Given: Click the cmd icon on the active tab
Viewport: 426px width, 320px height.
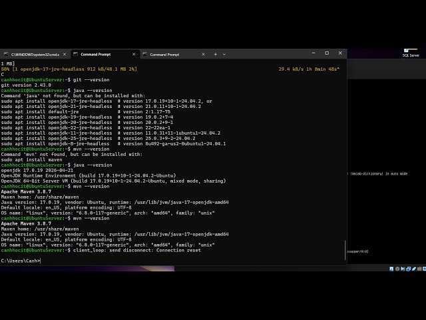Looking at the screenshot, I should 75,55.
